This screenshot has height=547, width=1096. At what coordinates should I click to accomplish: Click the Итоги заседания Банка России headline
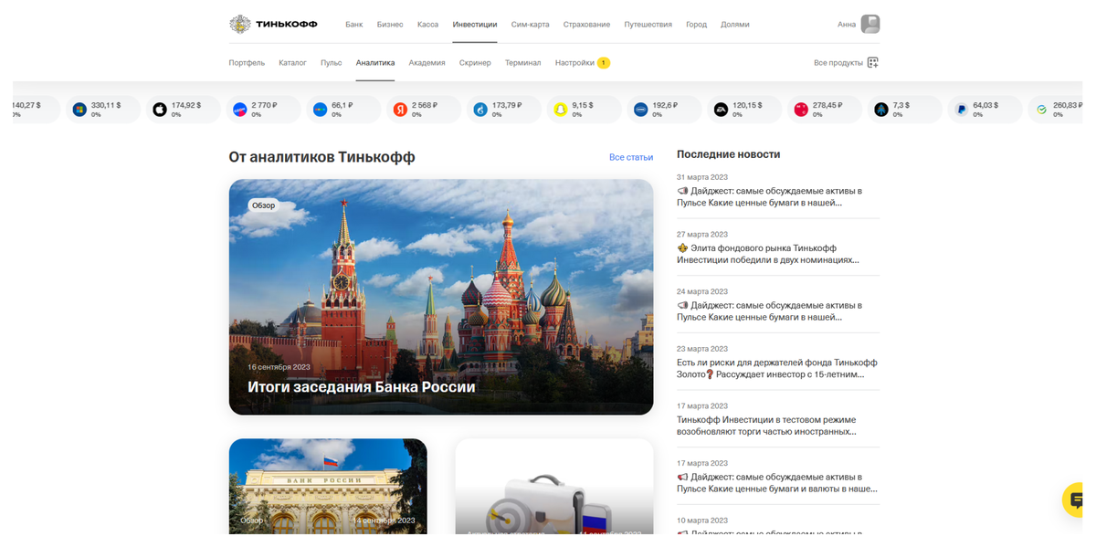pos(362,387)
